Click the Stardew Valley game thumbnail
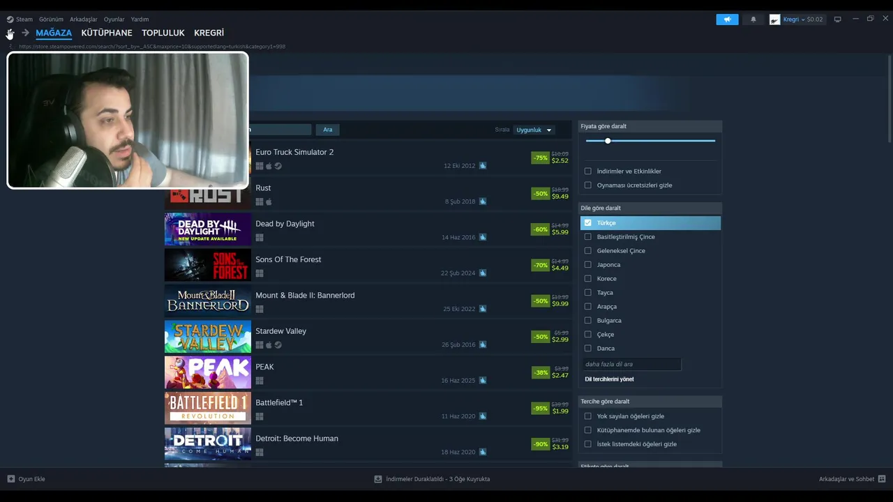The height and width of the screenshot is (502, 893). coord(208,337)
